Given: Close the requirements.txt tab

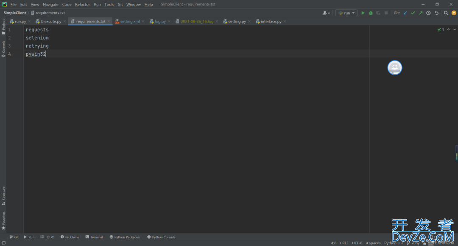Looking at the screenshot, I should coord(109,21).
